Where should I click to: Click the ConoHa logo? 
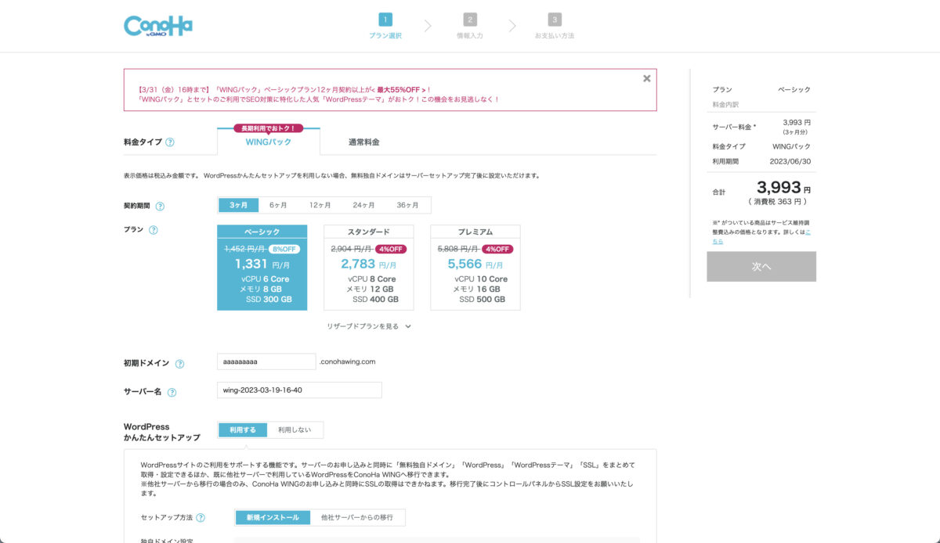[157, 26]
